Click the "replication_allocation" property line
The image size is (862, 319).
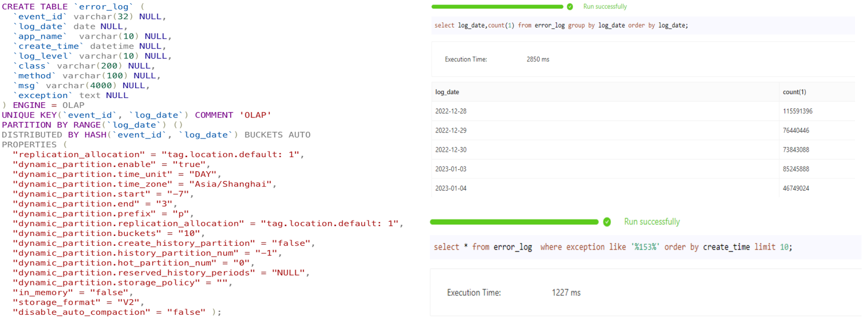point(158,154)
